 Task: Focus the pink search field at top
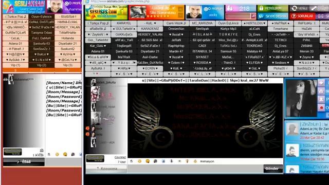click(238, 16)
